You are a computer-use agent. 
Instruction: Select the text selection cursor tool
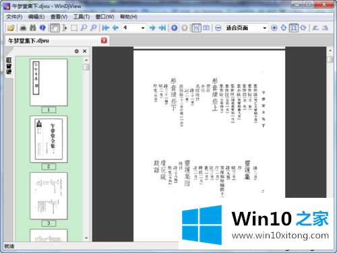[65, 28]
